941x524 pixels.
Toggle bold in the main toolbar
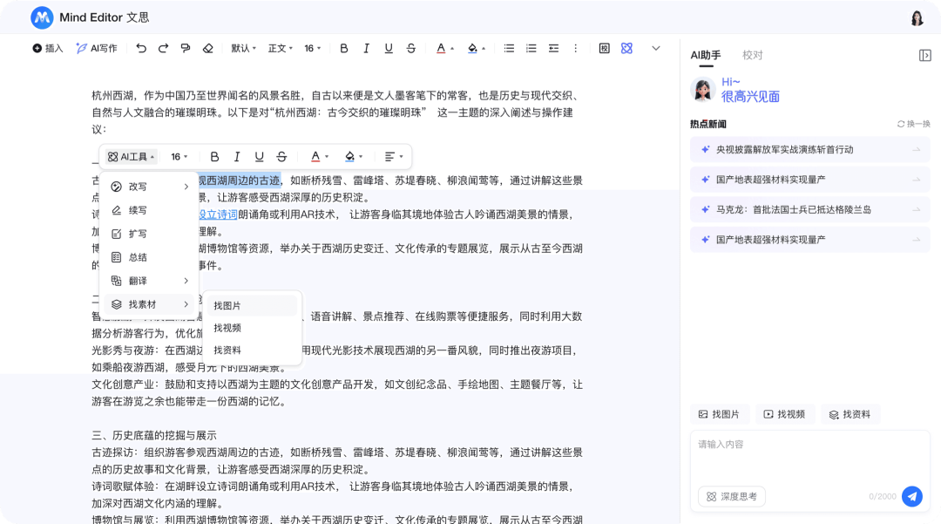coord(344,49)
